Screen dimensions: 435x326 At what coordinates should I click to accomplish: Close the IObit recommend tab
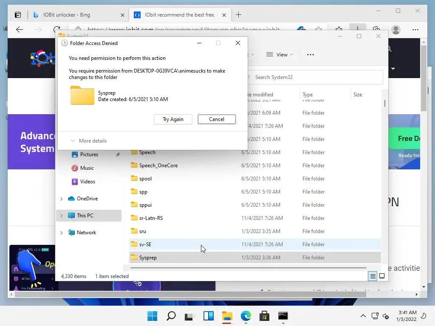(x=224, y=15)
